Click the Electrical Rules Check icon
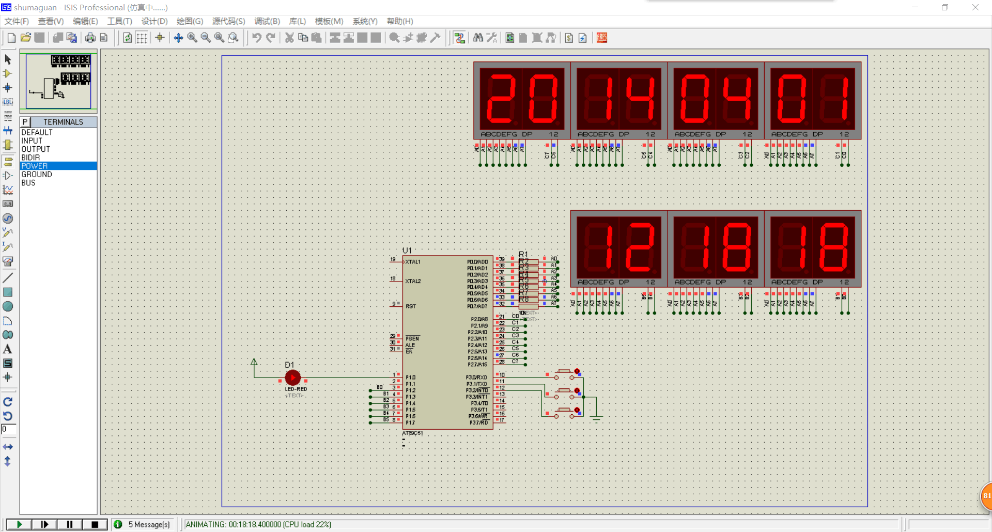The height and width of the screenshot is (532, 992). coord(582,38)
